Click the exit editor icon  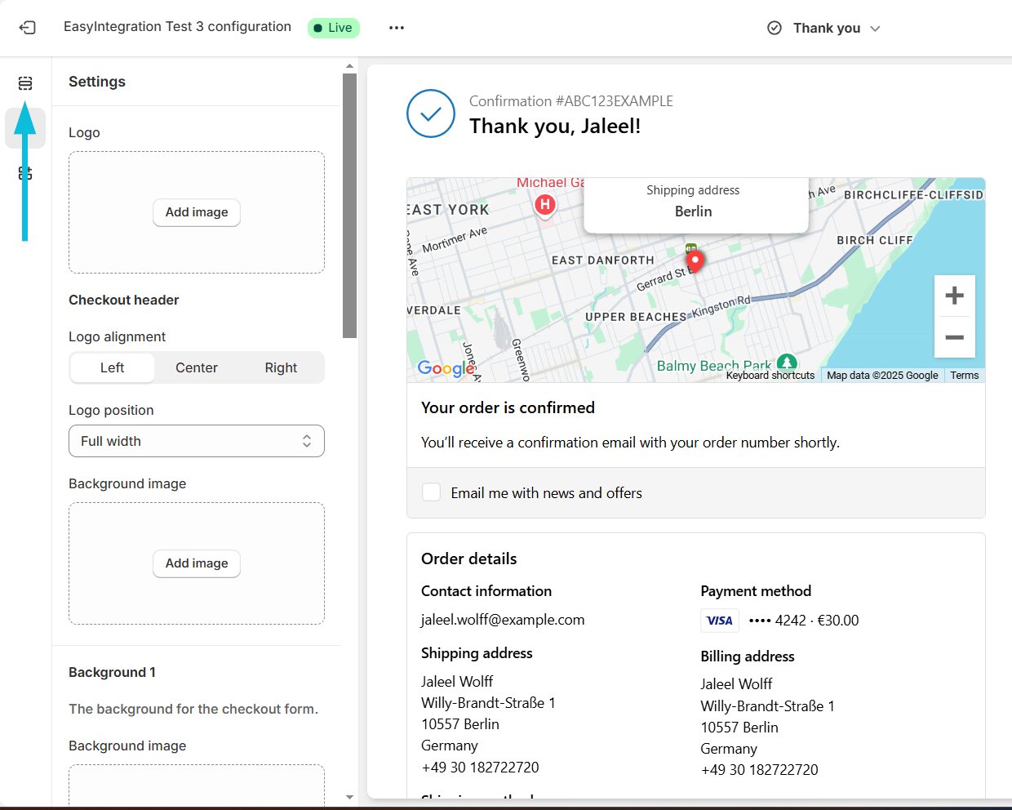pyautogui.click(x=27, y=28)
